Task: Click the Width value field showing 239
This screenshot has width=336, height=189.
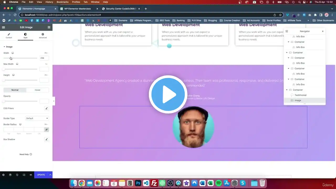Action: [44, 58]
